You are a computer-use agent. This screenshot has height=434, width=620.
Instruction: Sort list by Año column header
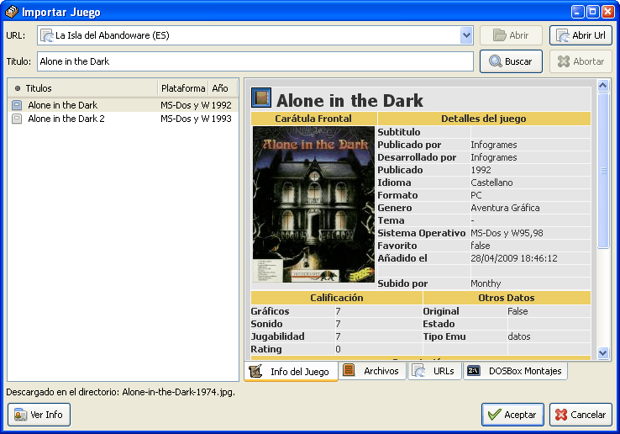(222, 88)
